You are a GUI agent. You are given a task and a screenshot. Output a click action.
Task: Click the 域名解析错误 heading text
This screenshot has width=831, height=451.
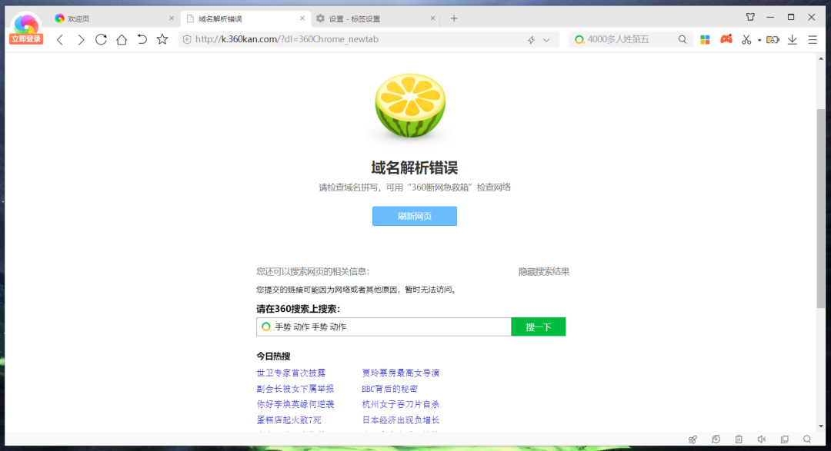point(415,167)
